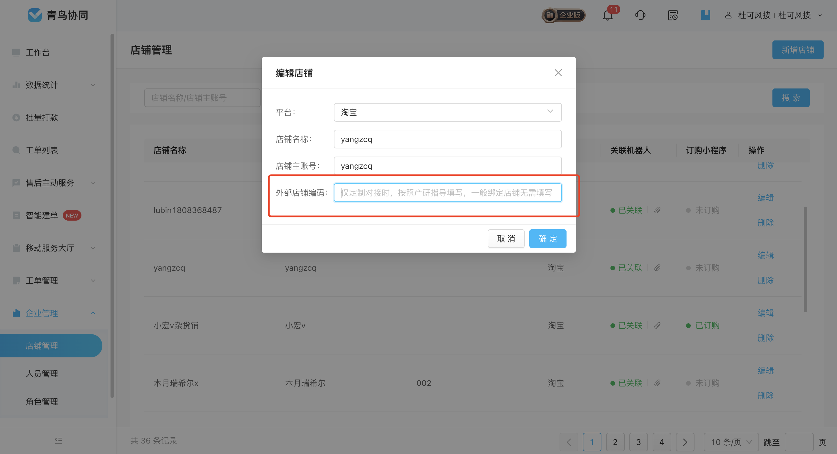837x454 pixels.
Task: Click the 店铺名称/店铺主账号 search box
Action: pos(202,97)
